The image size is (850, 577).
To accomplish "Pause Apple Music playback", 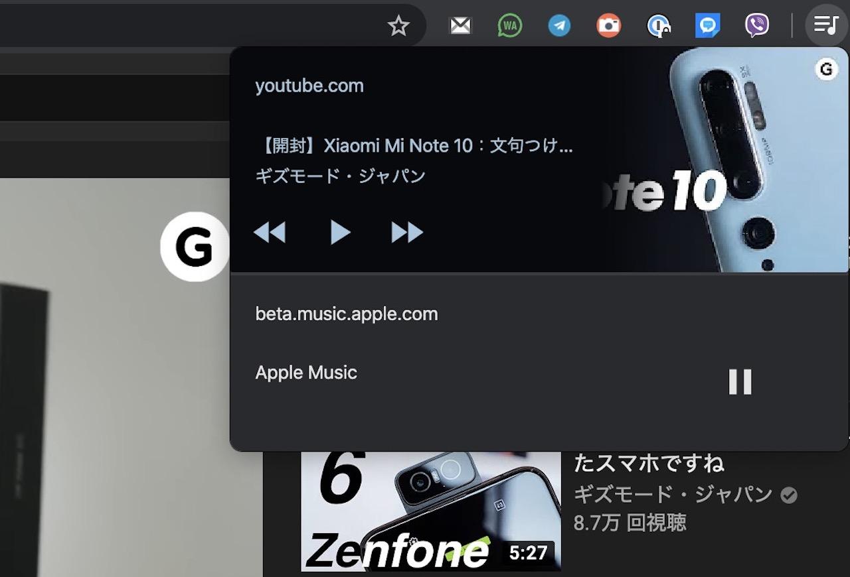I will point(740,382).
